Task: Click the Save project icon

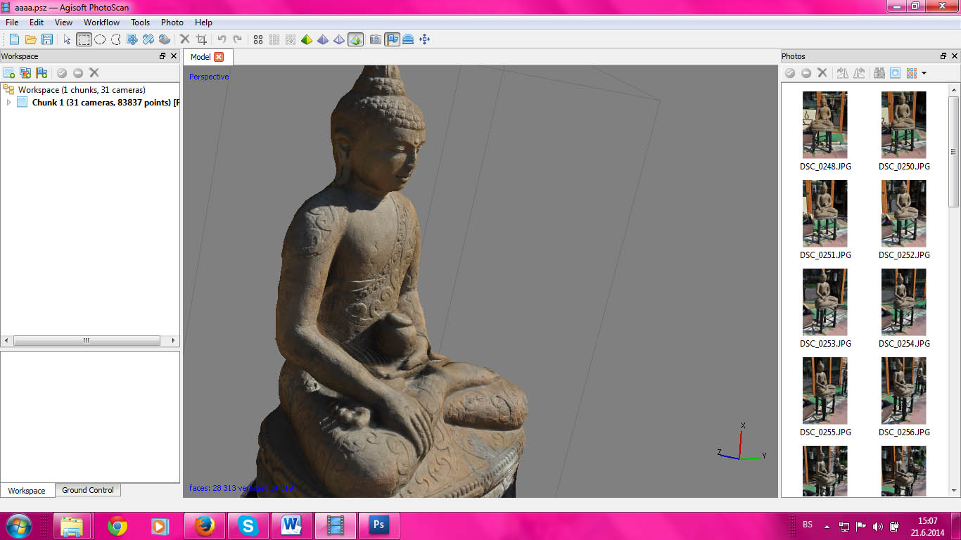Action: [x=47, y=39]
